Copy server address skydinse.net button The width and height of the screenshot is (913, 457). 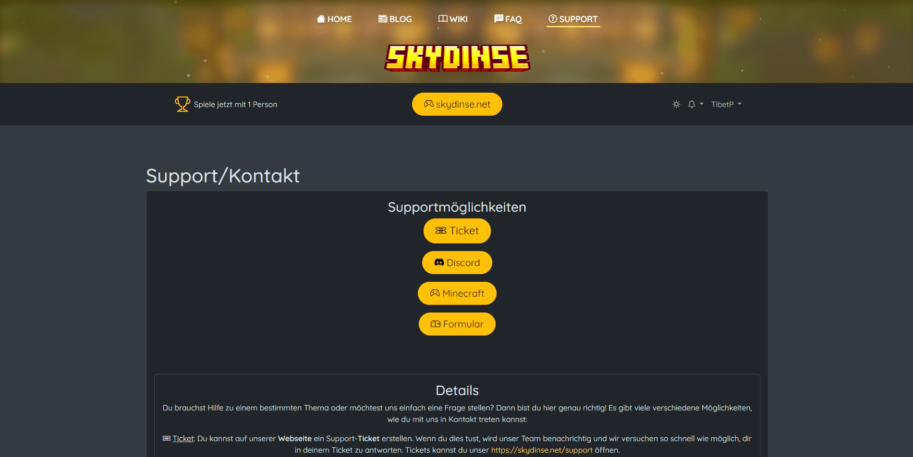(x=457, y=104)
